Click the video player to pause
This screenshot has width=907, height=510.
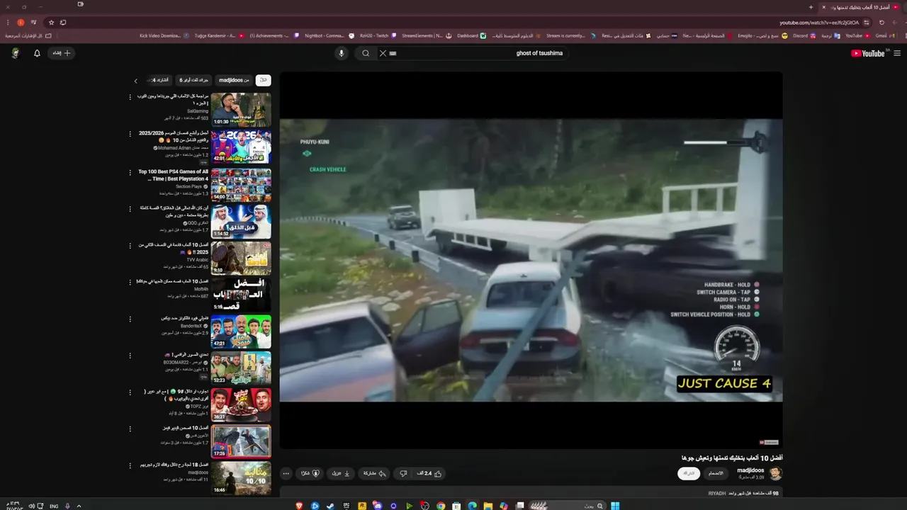click(x=531, y=260)
